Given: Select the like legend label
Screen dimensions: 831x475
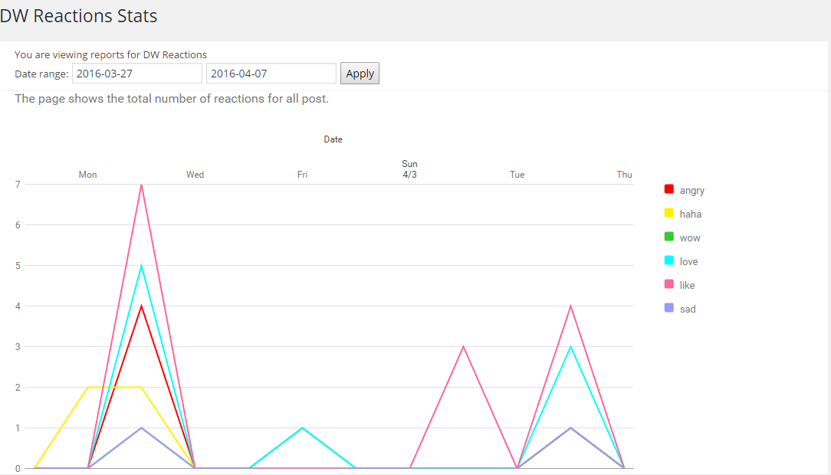Looking at the screenshot, I should 687,286.
